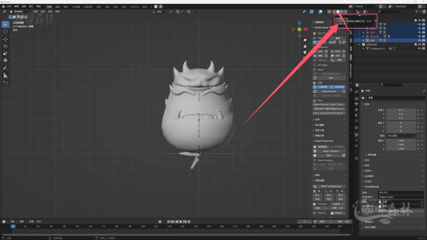Screen dimensions: 427x240
Task: Hide the Component 0 object with its eye icon
Action: tap(419, 49)
